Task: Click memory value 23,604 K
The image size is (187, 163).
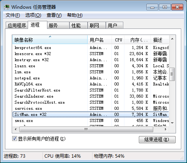Action: 139,54
